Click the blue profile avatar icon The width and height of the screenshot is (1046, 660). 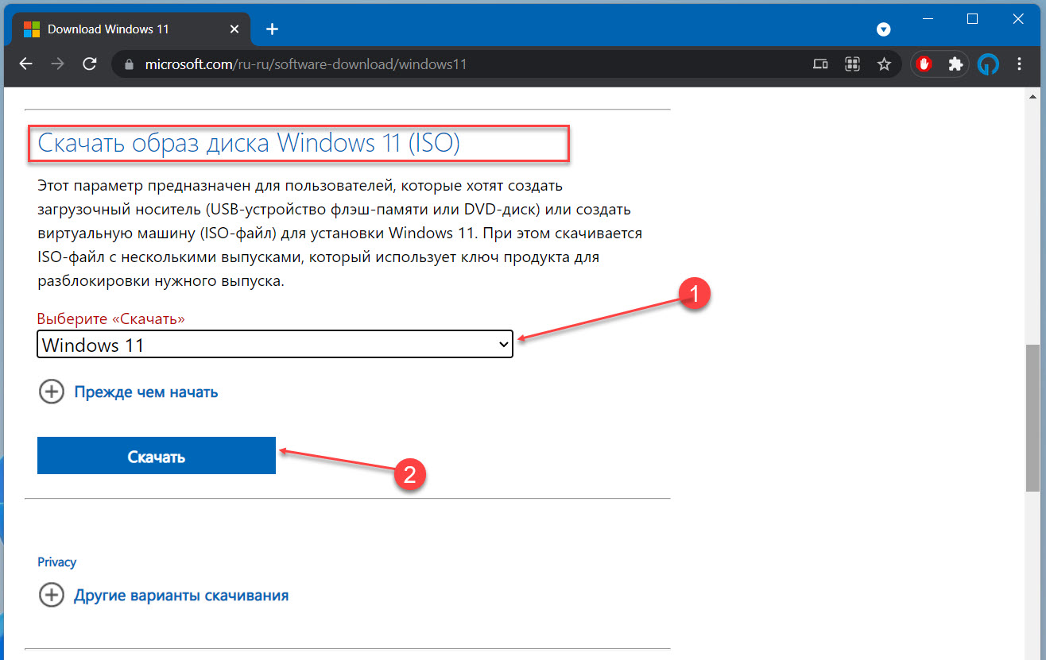click(988, 64)
